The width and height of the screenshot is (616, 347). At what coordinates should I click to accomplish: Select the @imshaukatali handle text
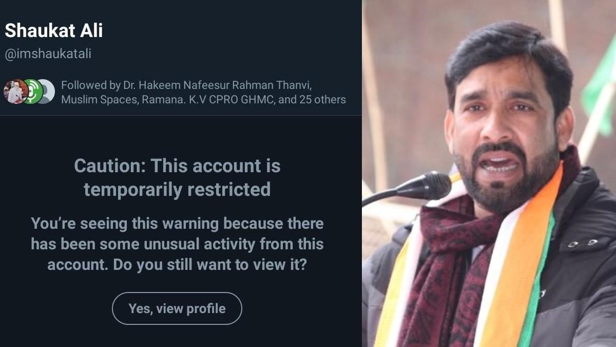click(x=48, y=53)
